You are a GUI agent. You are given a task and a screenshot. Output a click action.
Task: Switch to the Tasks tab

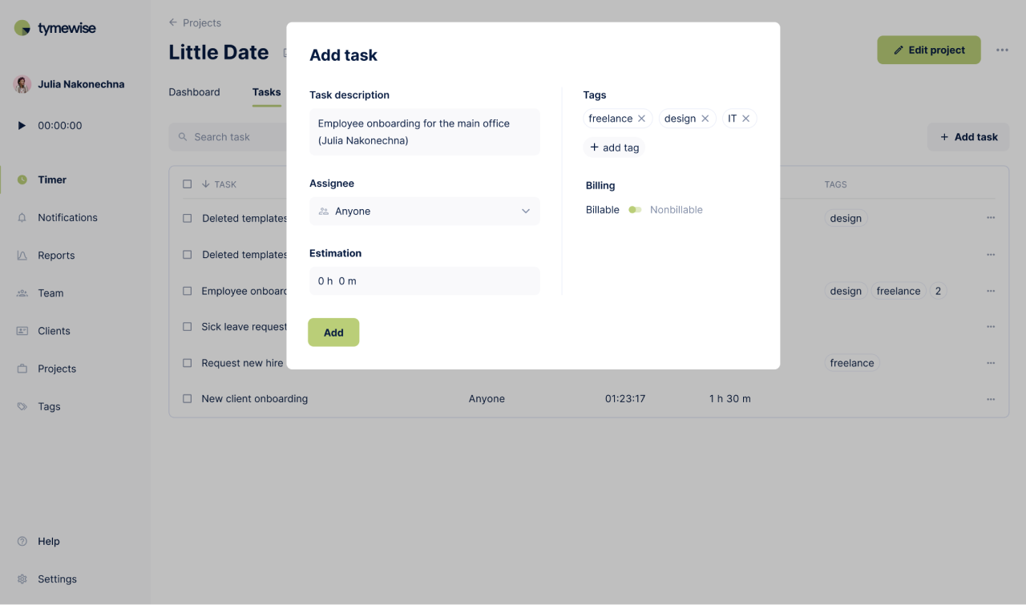(x=266, y=92)
